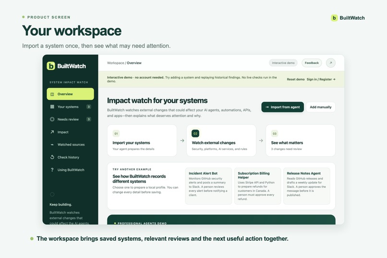The height and width of the screenshot is (258, 387).
Task: Click the Needs review count badge
Action: tap(89, 119)
